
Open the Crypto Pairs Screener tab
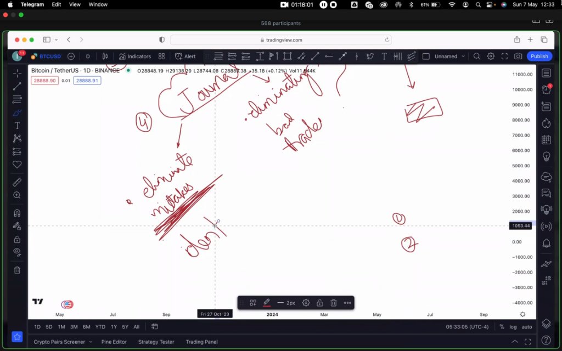63,342
